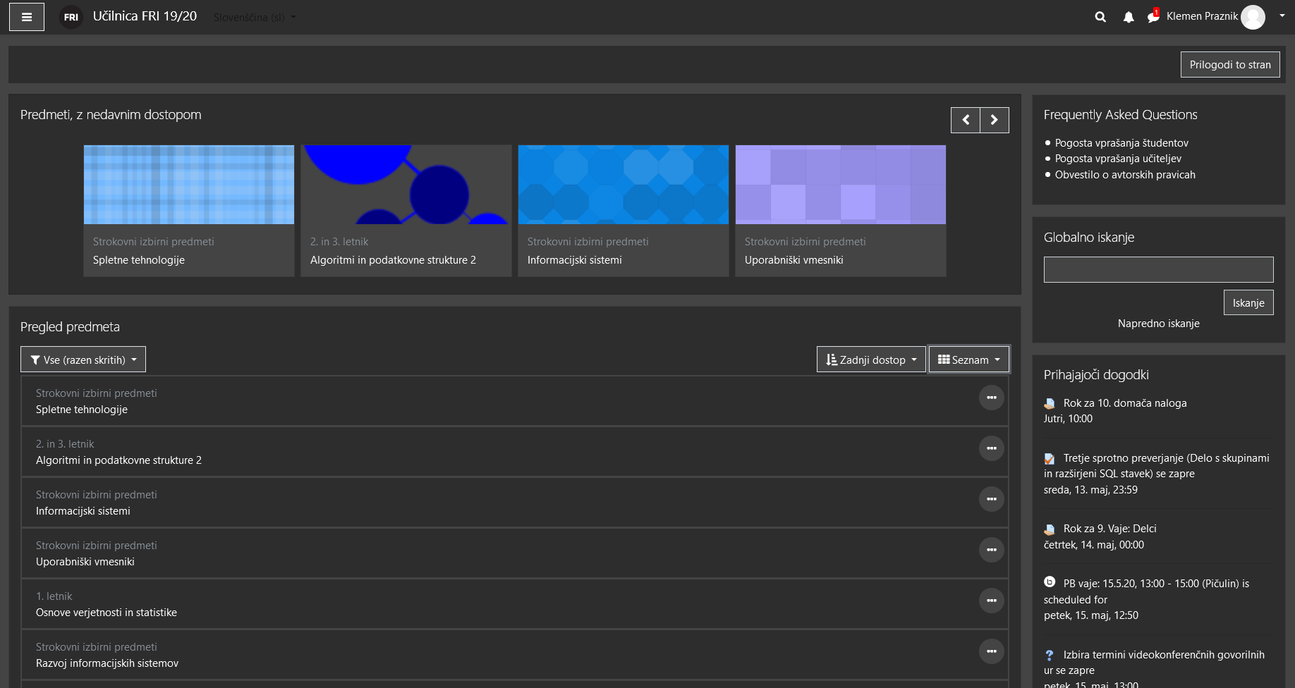Click the assignment icon for 10. domača naloga
Viewport: 1295px width, 688px height.
[x=1050, y=403]
